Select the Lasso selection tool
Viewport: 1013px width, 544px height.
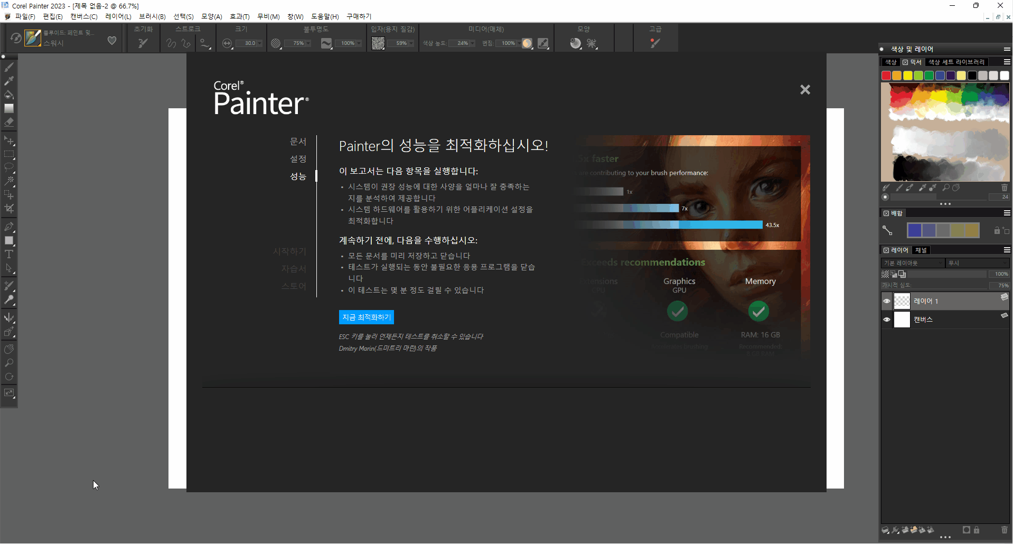point(9,167)
